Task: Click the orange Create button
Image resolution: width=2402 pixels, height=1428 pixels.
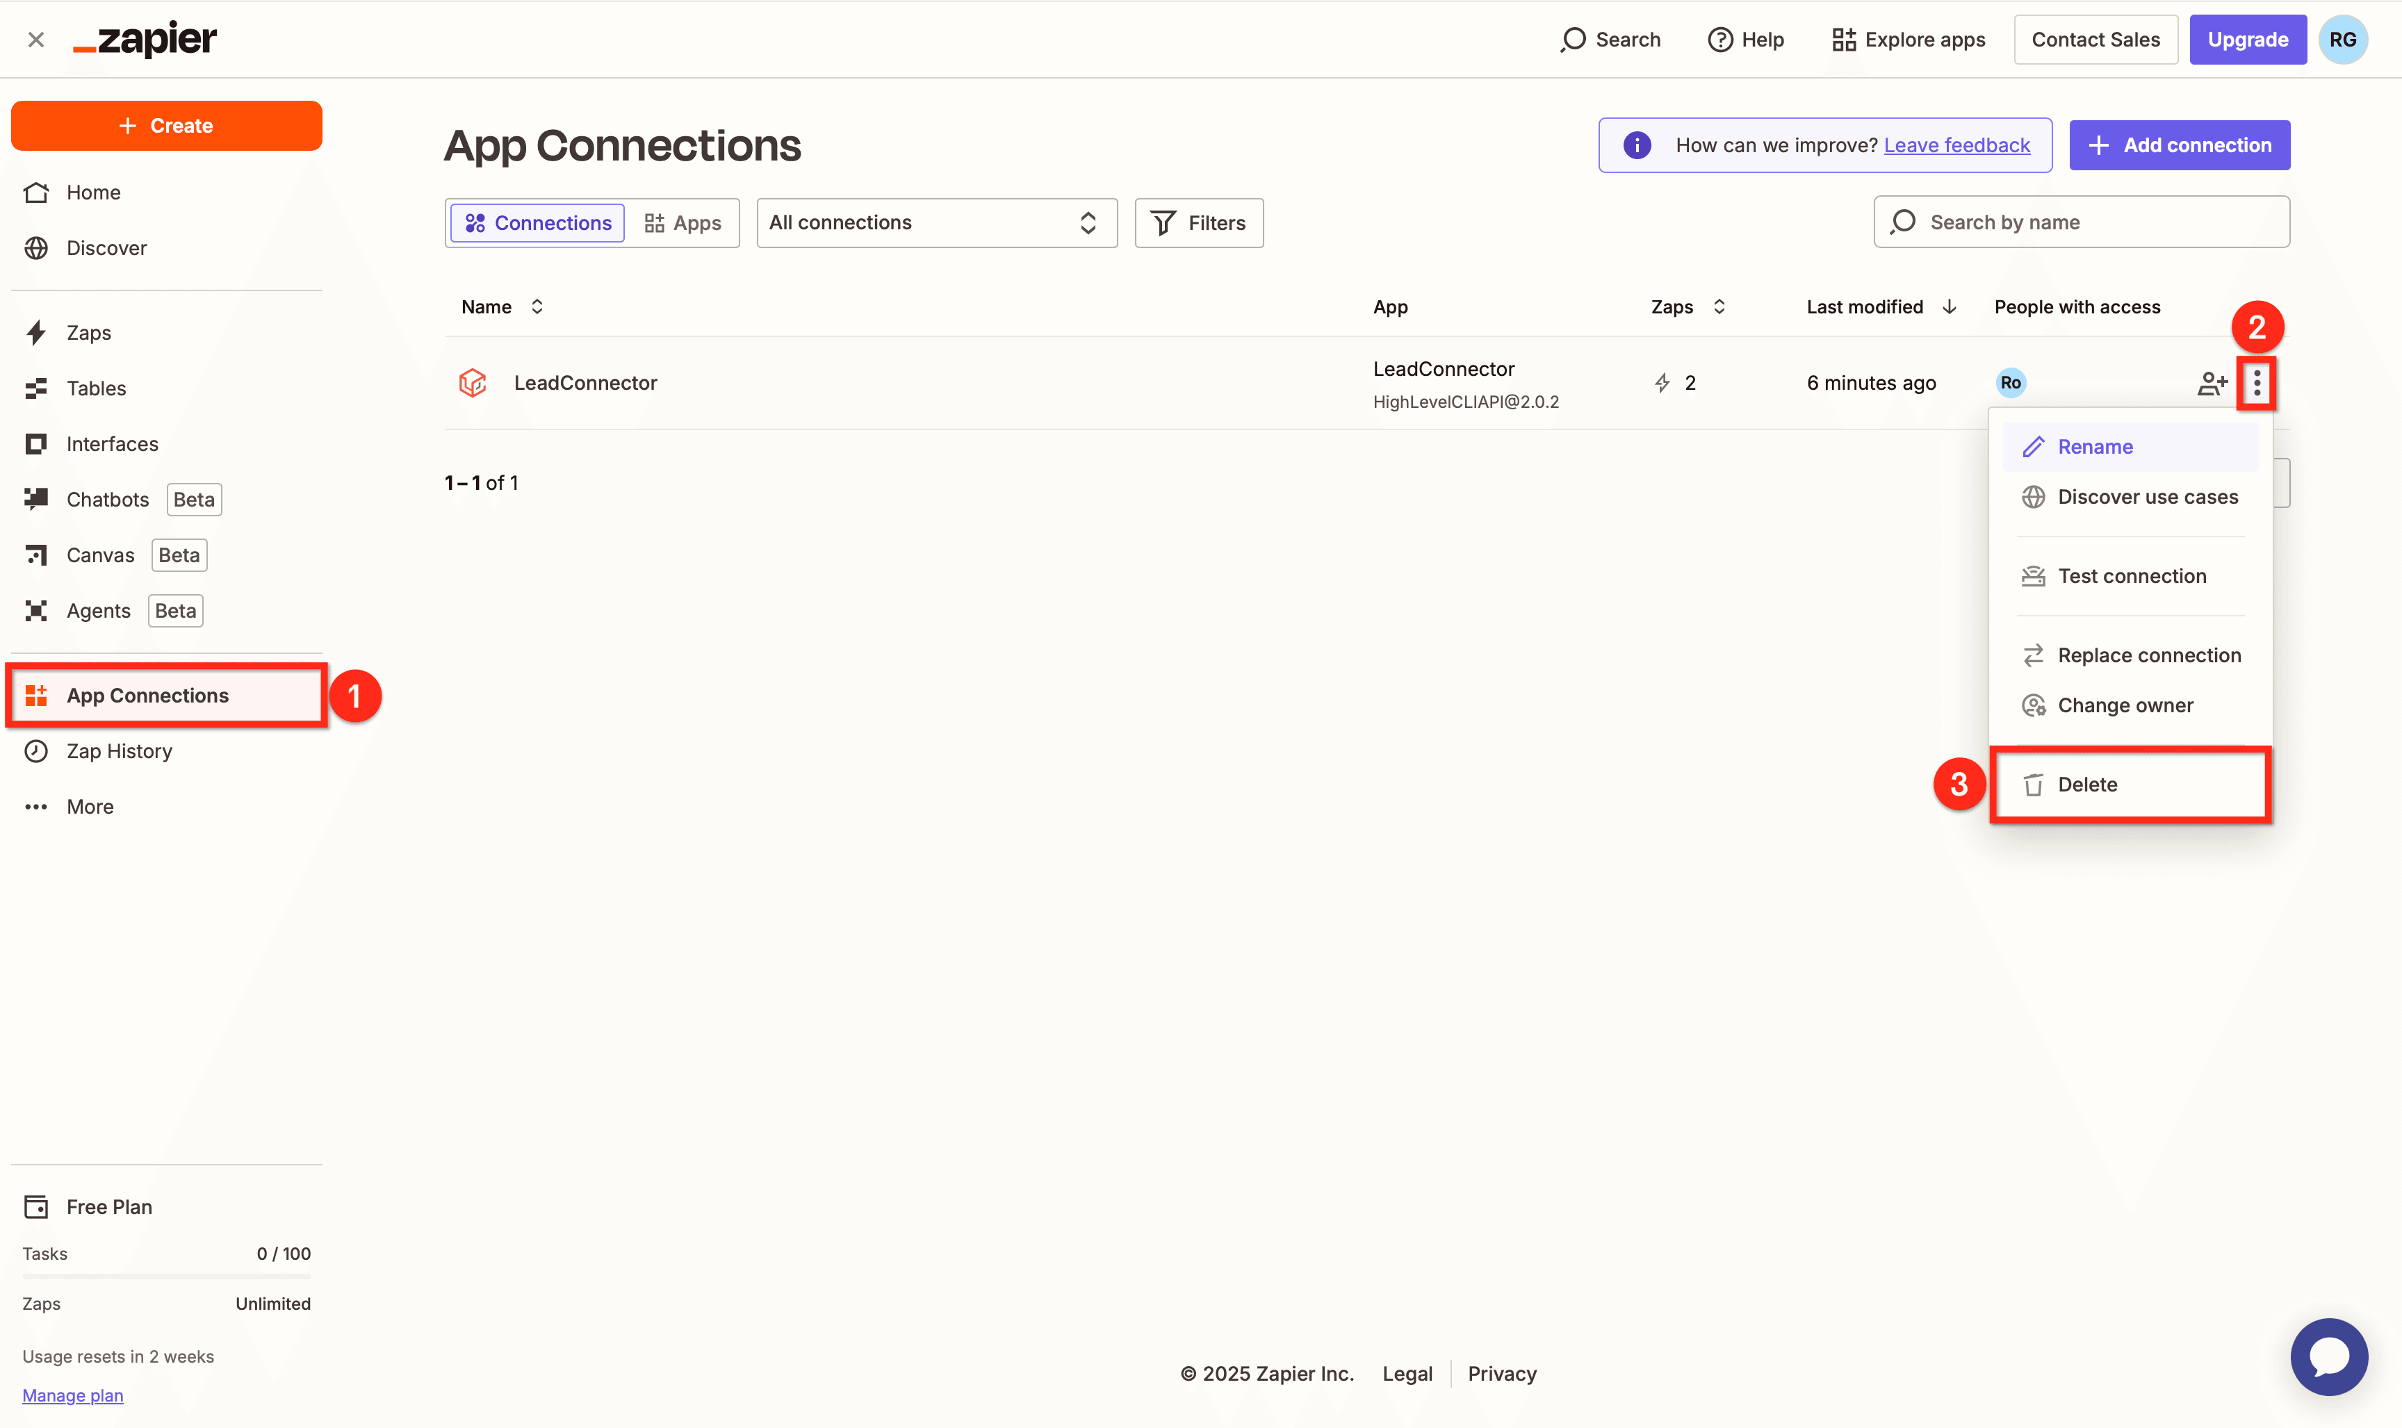Action: click(167, 125)
